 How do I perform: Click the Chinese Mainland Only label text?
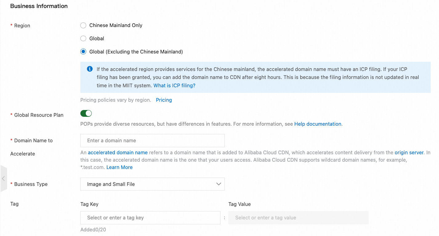pyautogui.click(x=116, y=26)
